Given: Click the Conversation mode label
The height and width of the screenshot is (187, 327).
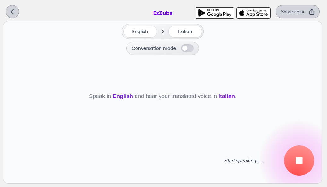Looking at the screenshot, I should click(154, 48).
